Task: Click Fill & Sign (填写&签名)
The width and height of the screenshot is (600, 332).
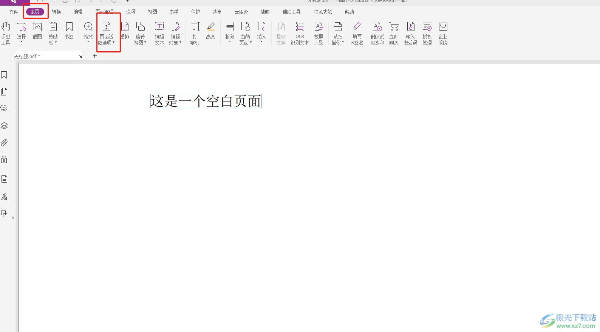Action: point(357,33)
